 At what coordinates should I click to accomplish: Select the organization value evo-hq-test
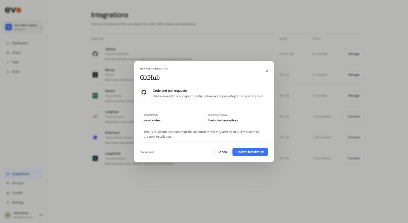(153, 121)
